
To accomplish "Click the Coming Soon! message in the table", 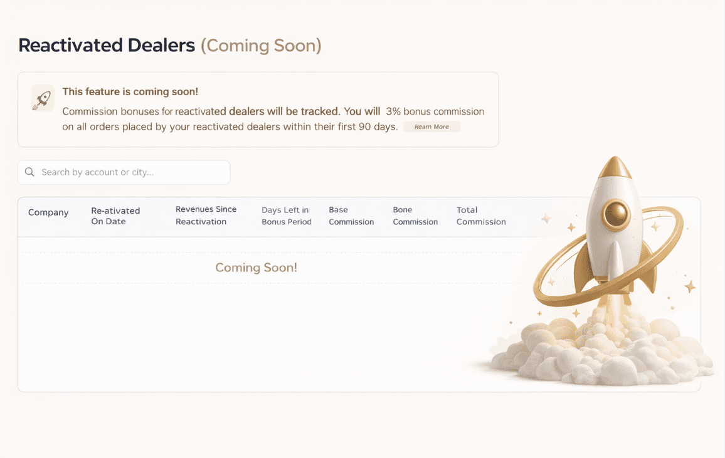I will (x=256, y=267).
